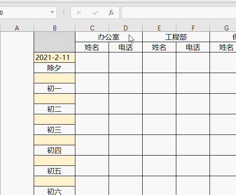
Task: Select column G header
Action: point(223,28)
